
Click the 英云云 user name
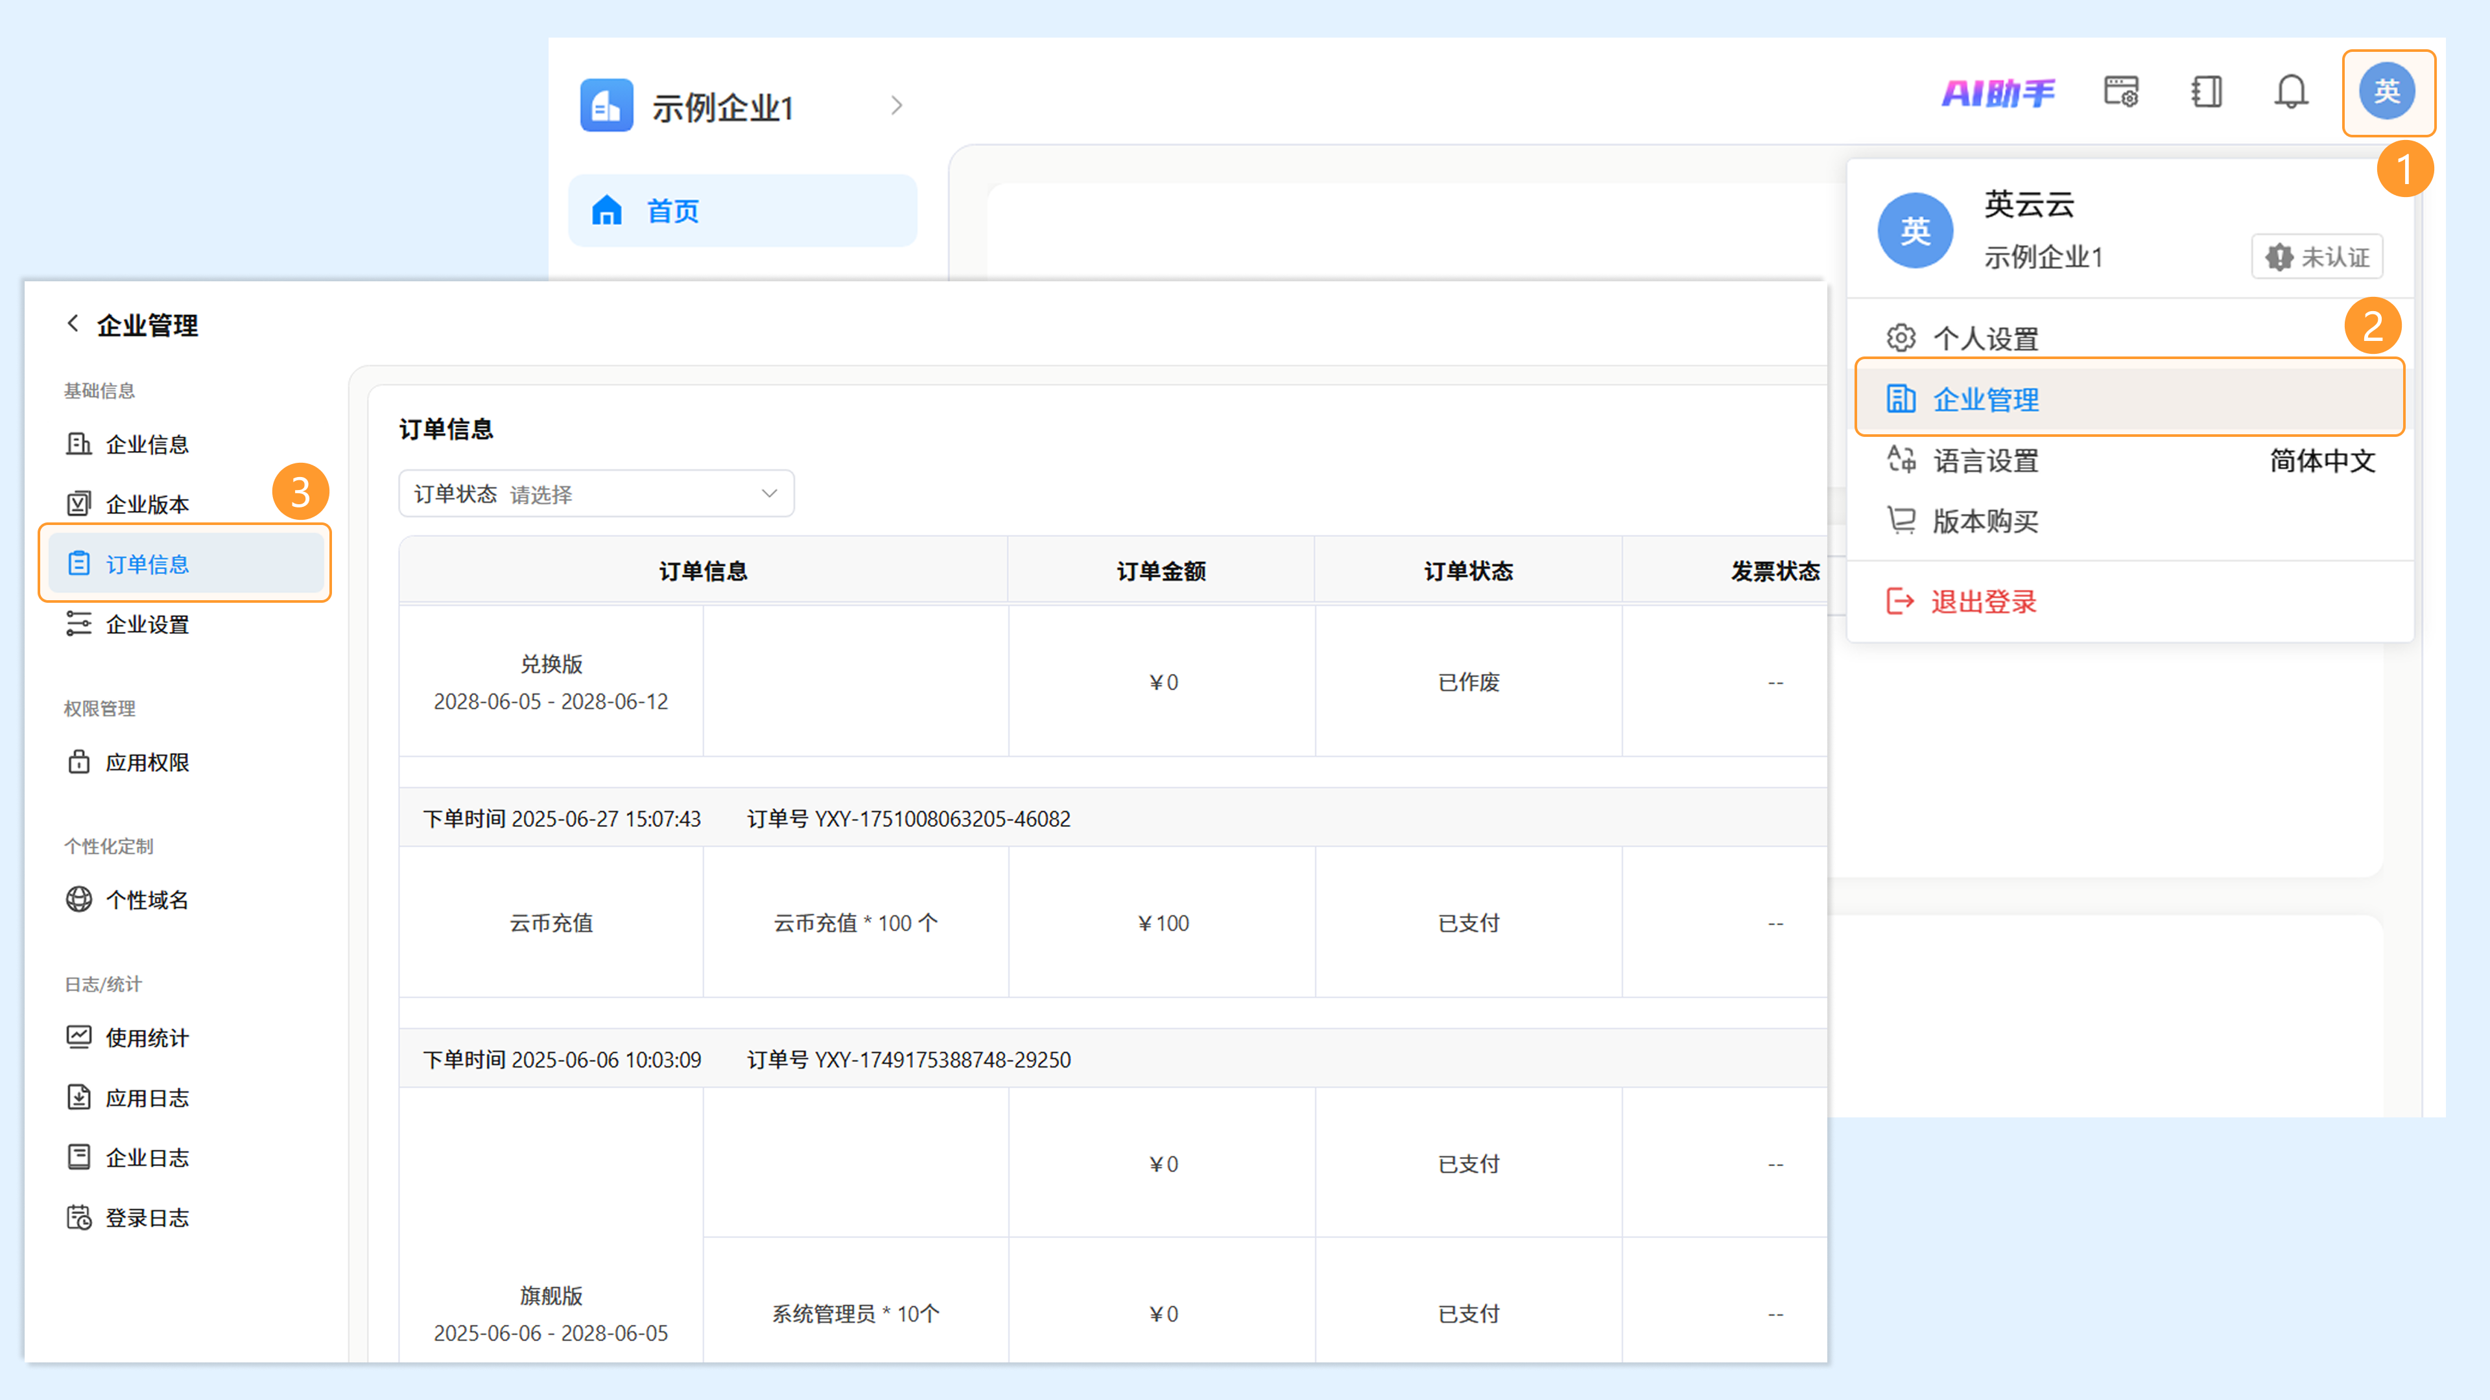click(2029, 205)
